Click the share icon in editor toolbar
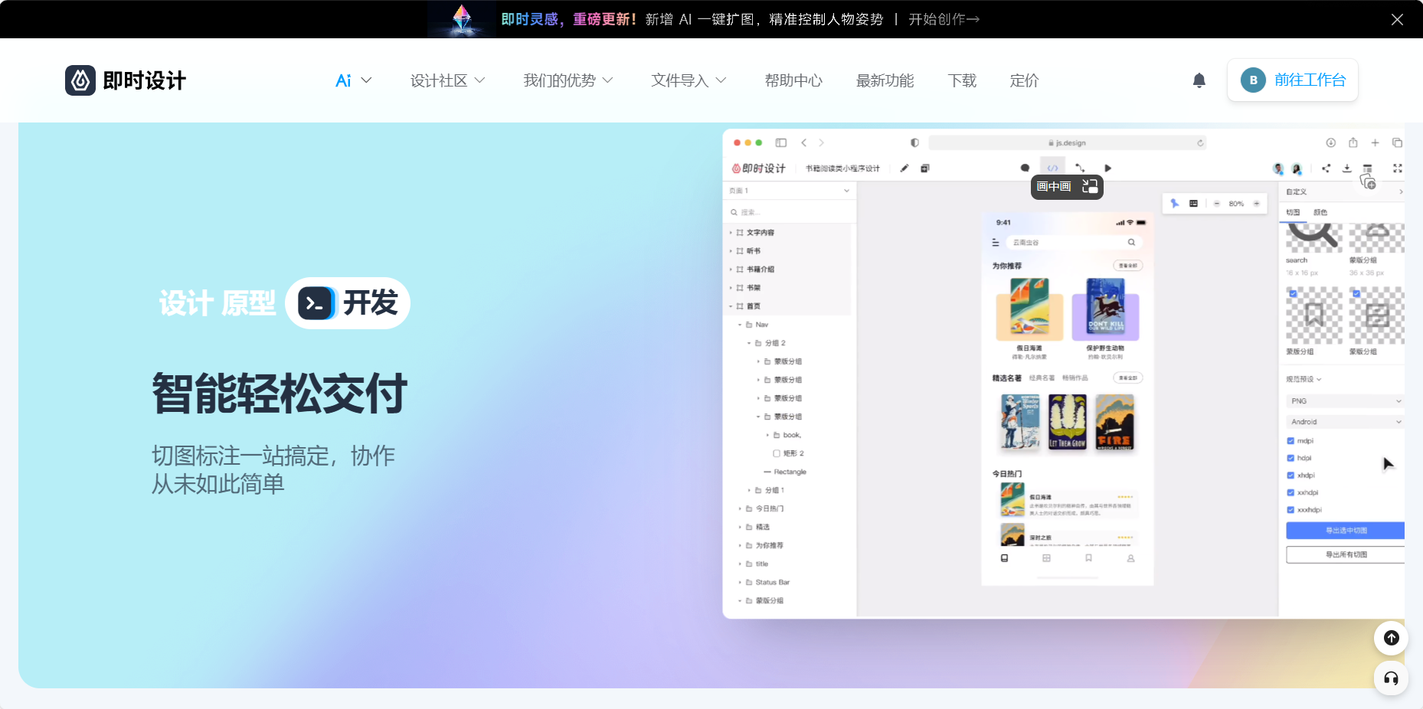 1326,168
